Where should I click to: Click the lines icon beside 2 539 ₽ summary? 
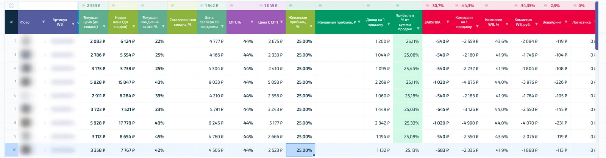tap(84, 6)
